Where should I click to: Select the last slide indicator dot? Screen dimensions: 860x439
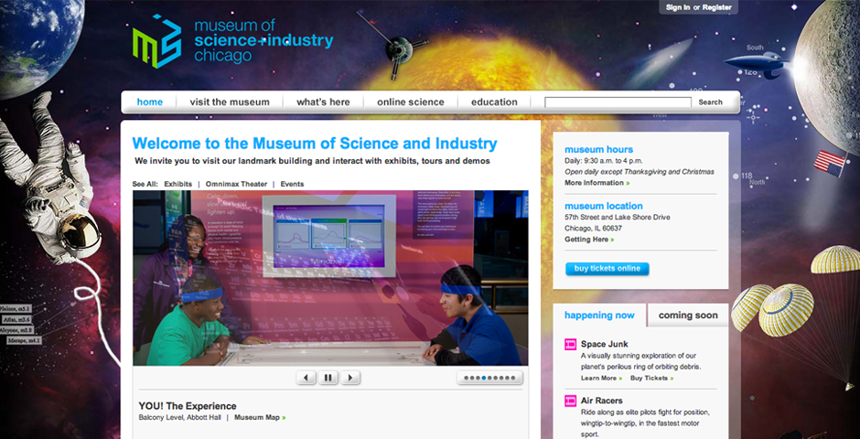[x=513, y=378]
